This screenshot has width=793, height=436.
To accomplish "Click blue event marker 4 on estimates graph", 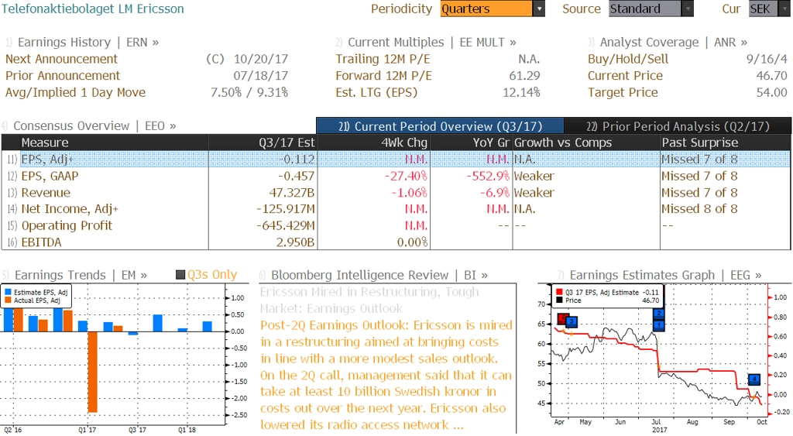I will (754, 379).
